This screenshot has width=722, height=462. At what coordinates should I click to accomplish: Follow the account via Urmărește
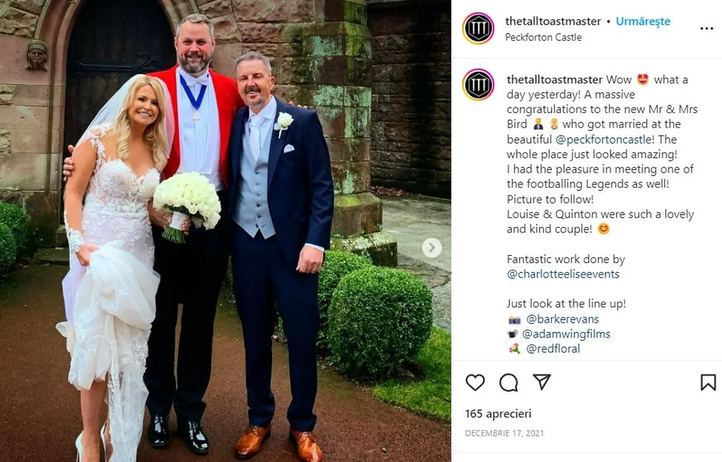tap(643, 21)
